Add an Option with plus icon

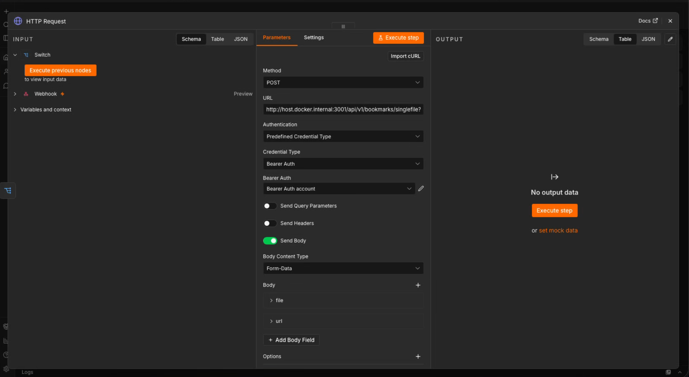[x=418, y=356]
